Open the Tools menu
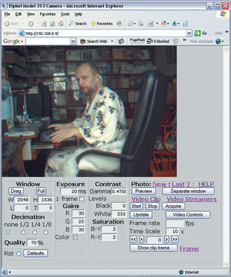 [65, 14]
